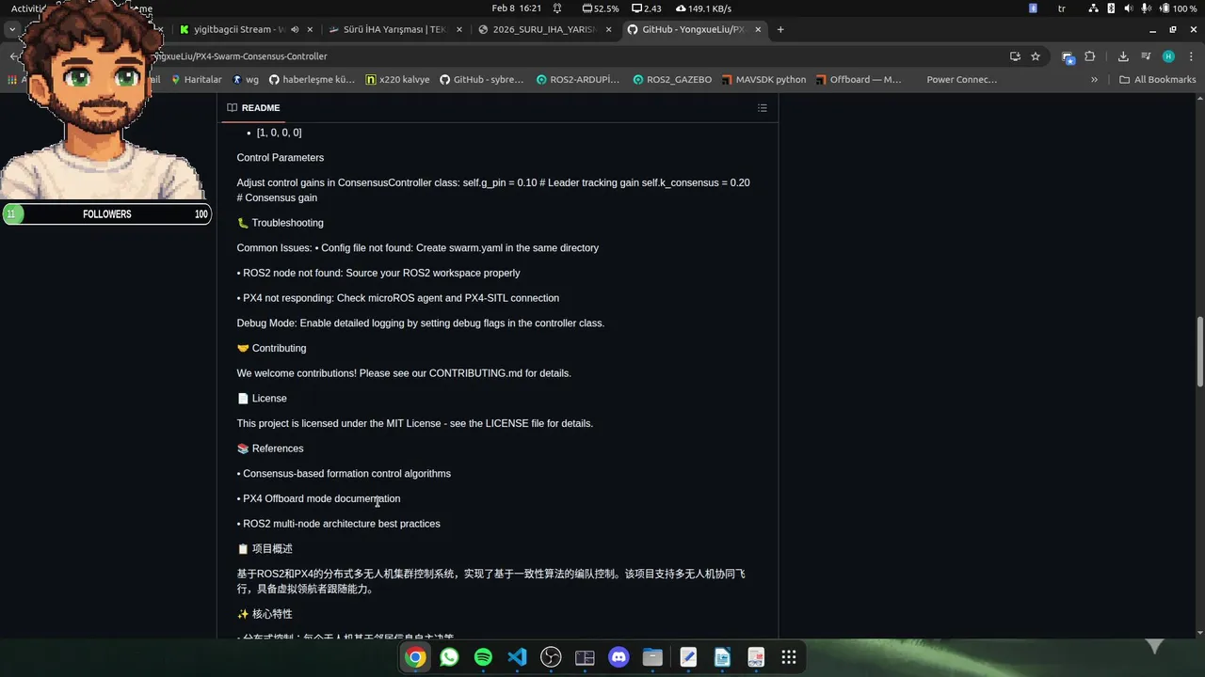The height and width of the screenshot is (677, 1205).
Task: Open the Chrome three-dot menu
Action: [1190, 56]
